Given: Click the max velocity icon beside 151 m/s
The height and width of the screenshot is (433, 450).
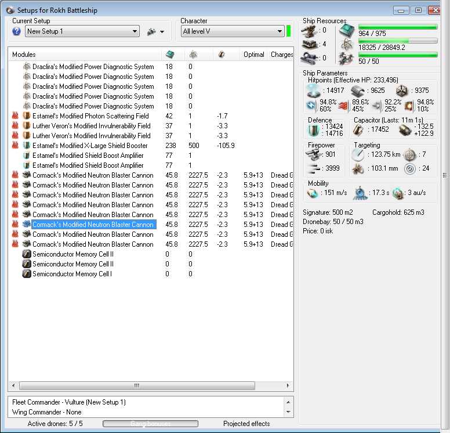Looking at the screenshot, I should click(313, 193).
